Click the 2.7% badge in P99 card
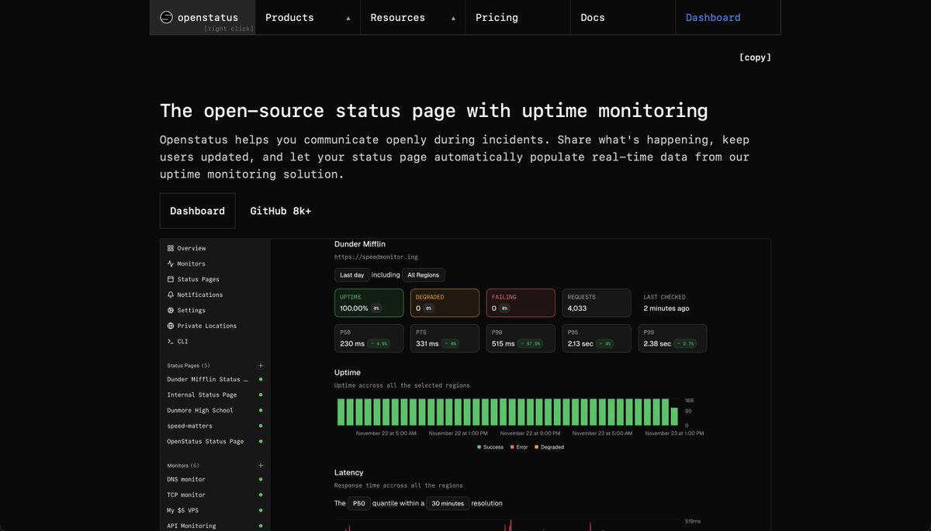 (x=686, y=343)
